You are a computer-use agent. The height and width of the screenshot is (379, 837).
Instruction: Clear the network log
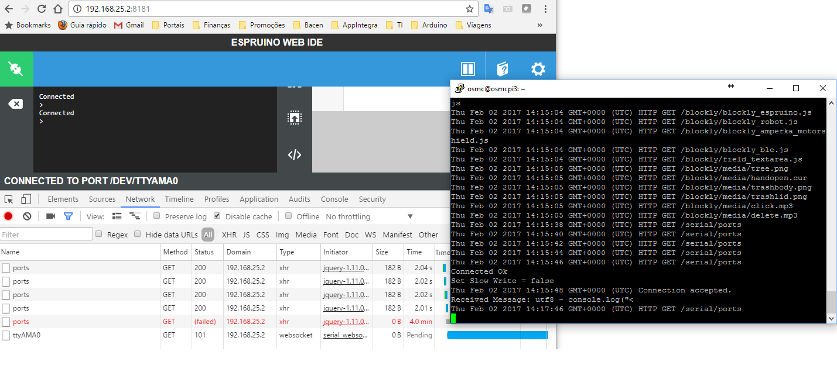[x=27, y=216]
